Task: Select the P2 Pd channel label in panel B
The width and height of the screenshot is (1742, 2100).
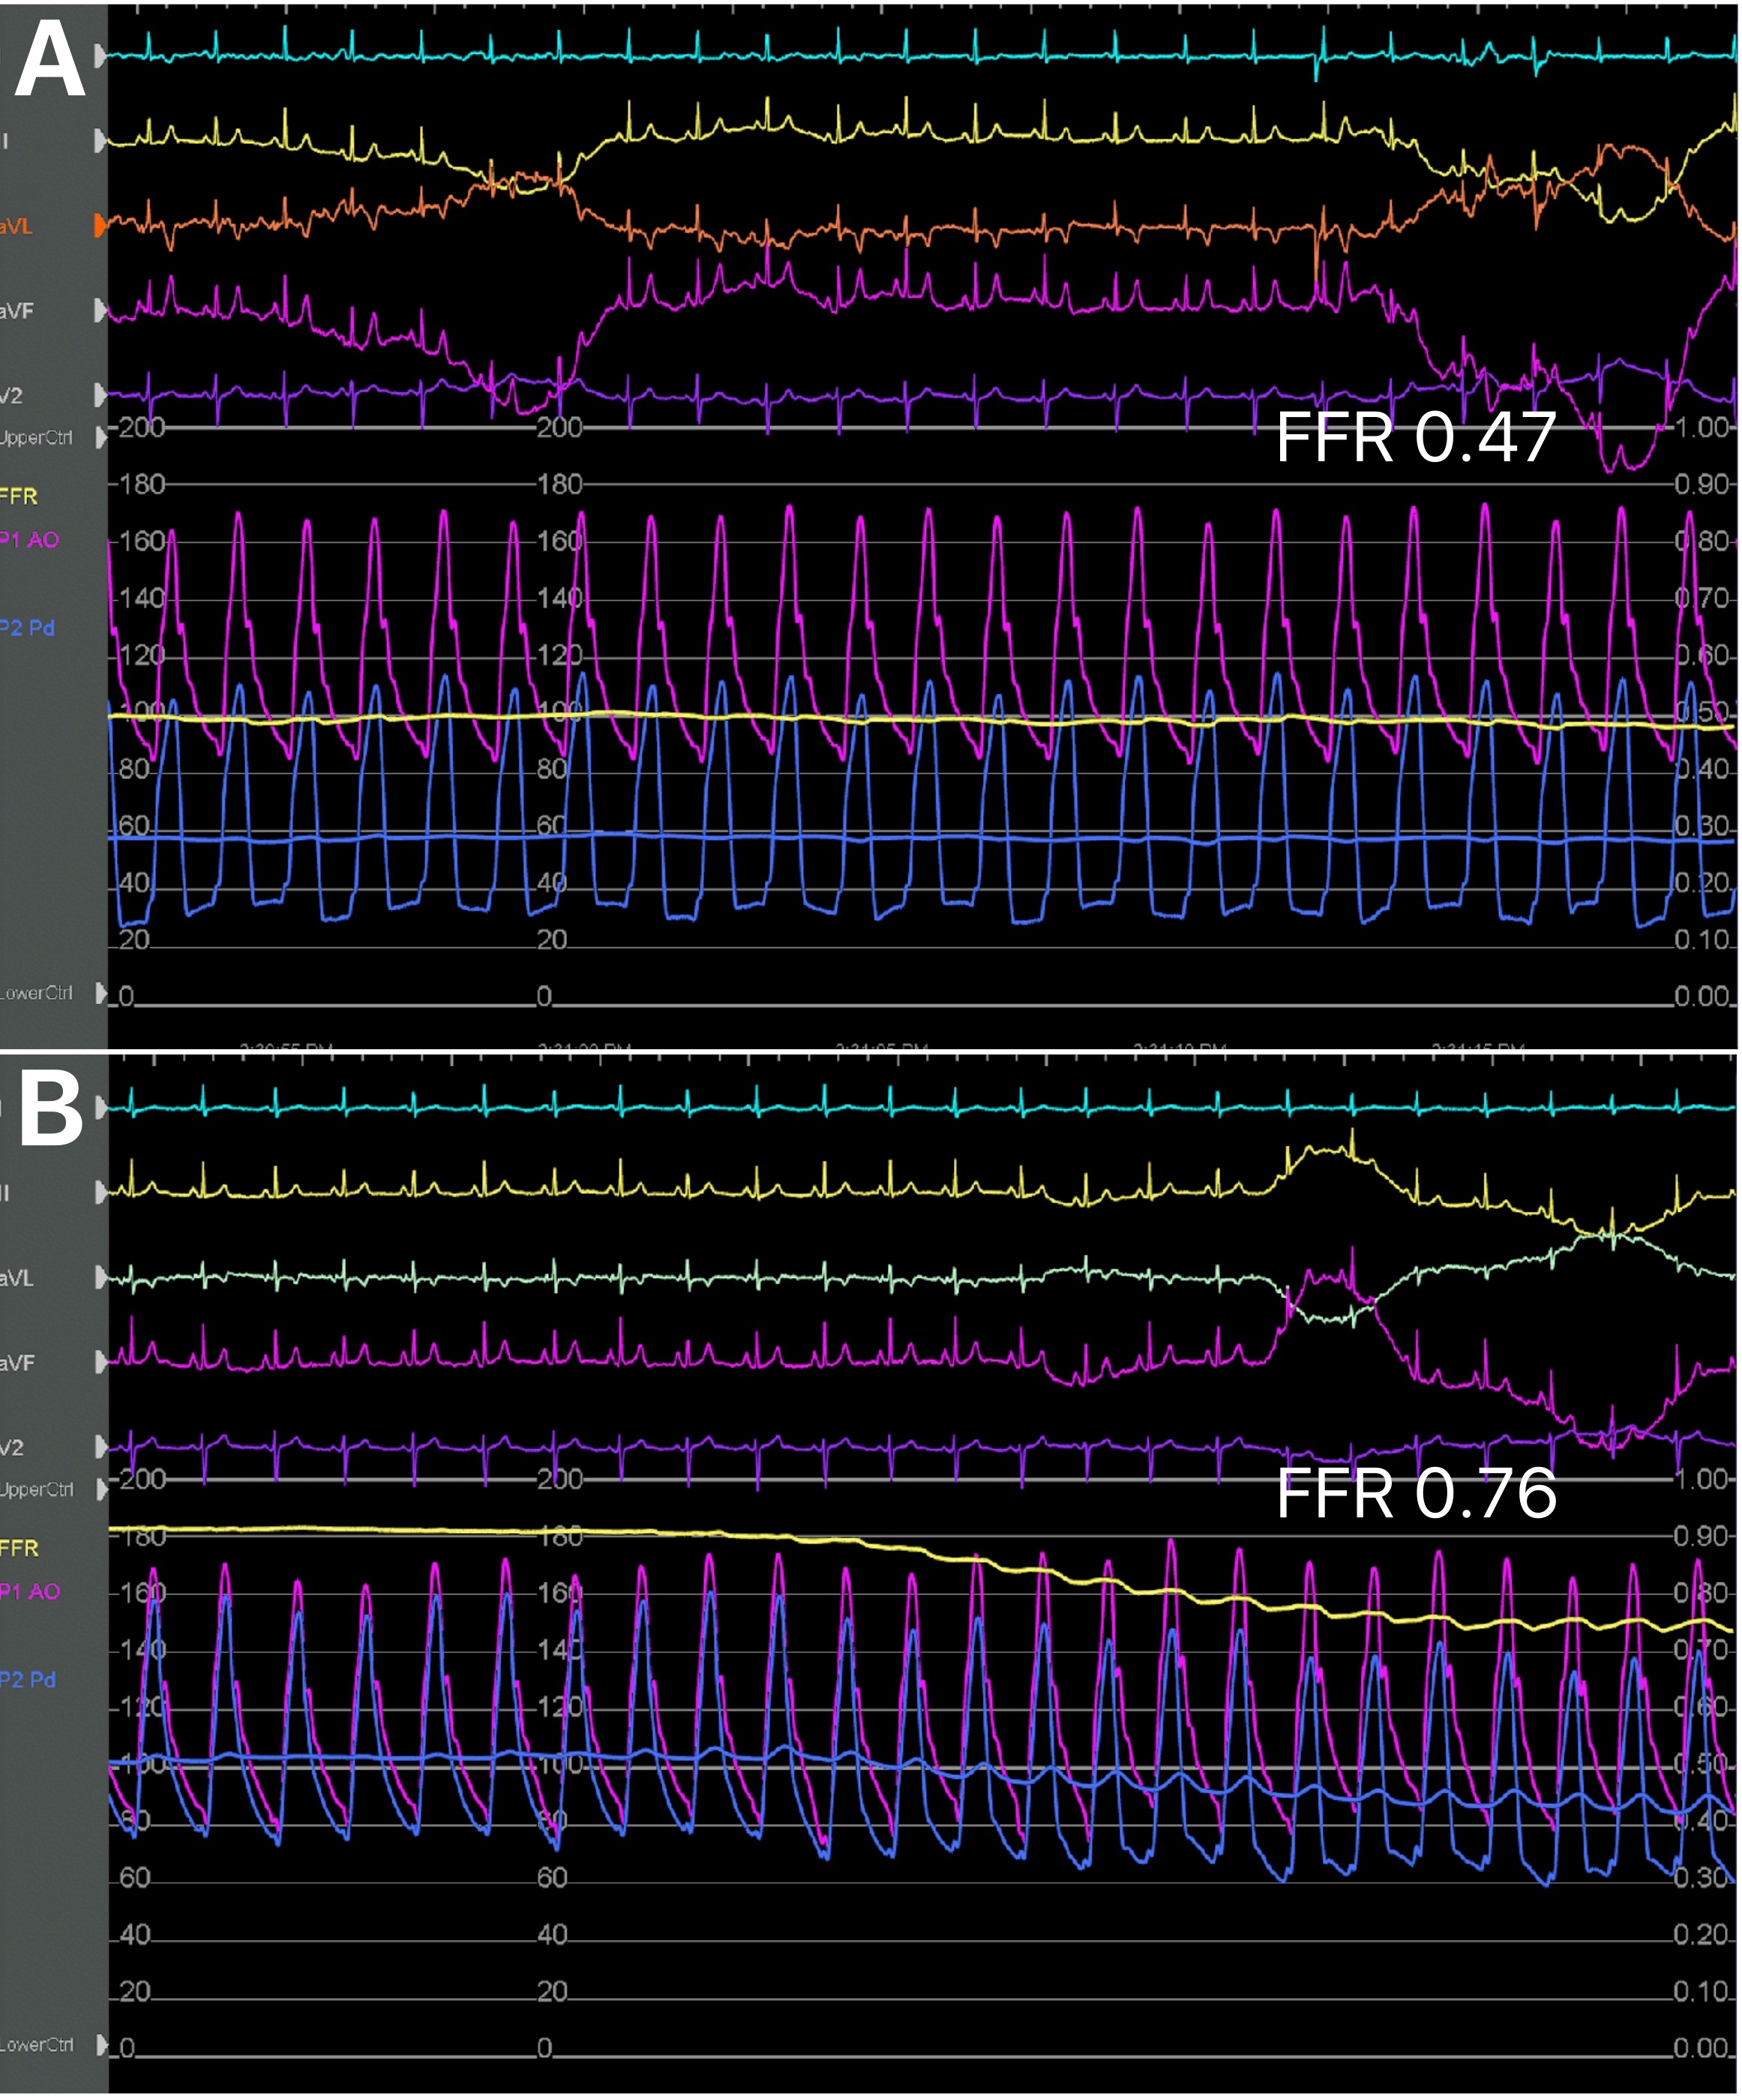Action: coord(28,1680)
